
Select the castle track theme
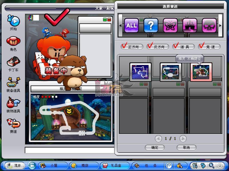(190, 25)
